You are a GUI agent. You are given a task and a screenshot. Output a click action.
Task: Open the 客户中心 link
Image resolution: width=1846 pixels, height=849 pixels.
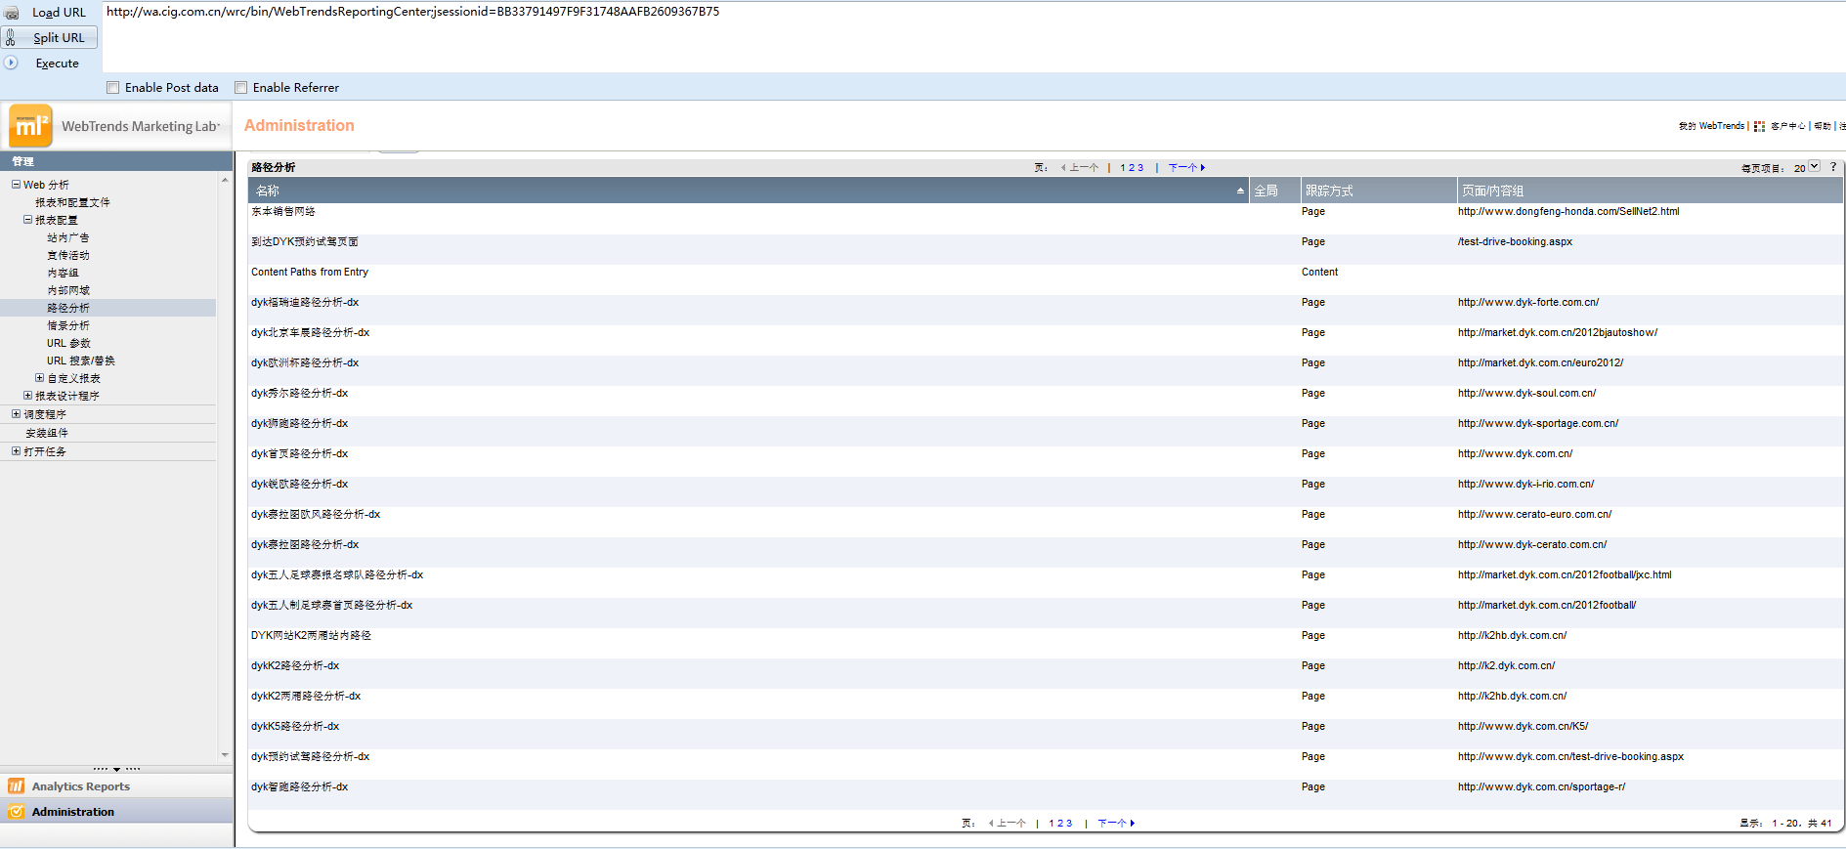click(x=1787, y=126)
